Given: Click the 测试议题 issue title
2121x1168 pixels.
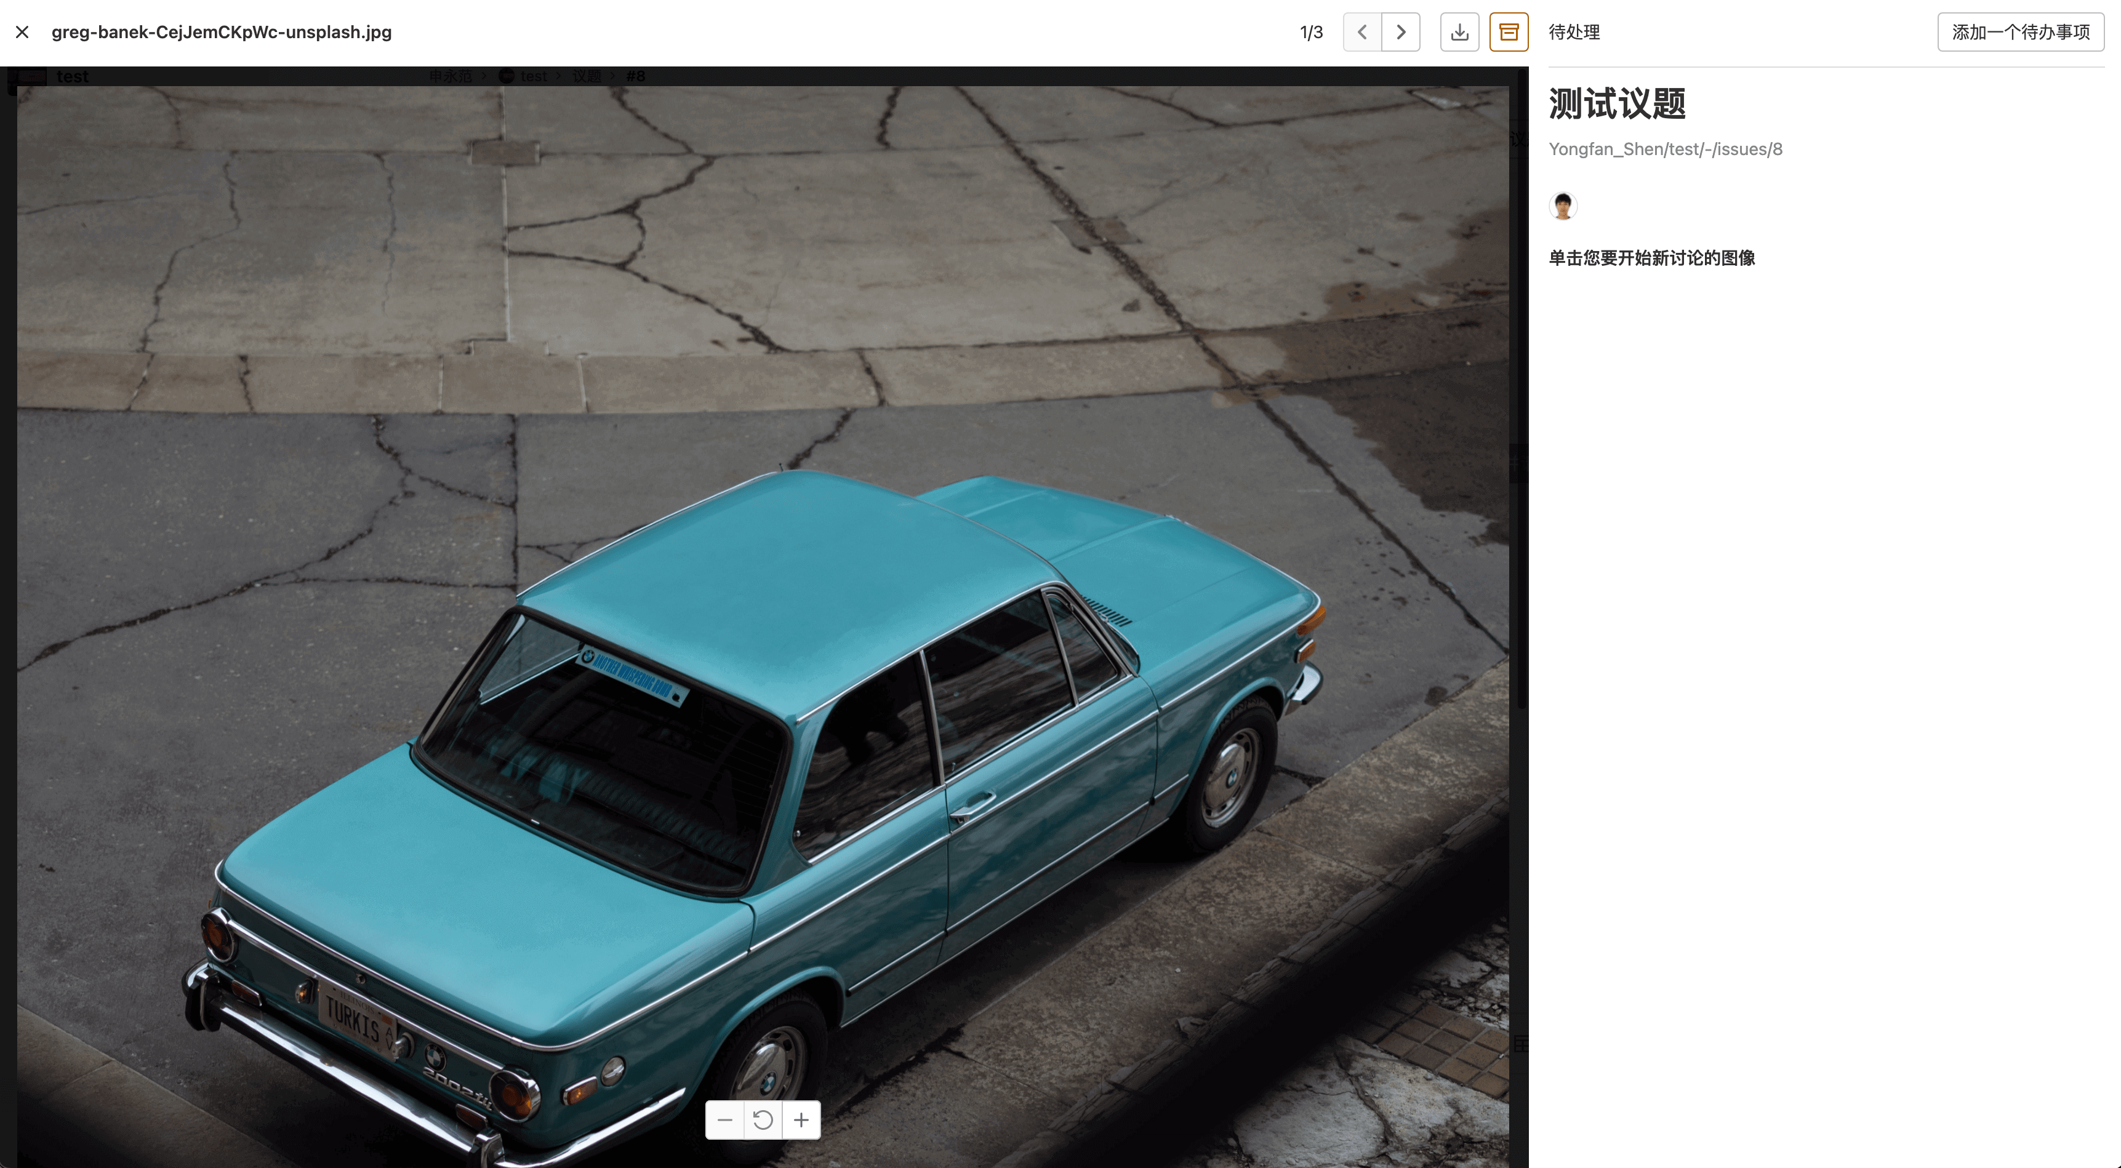Looking at the screenshot, I should [1617, 104].
